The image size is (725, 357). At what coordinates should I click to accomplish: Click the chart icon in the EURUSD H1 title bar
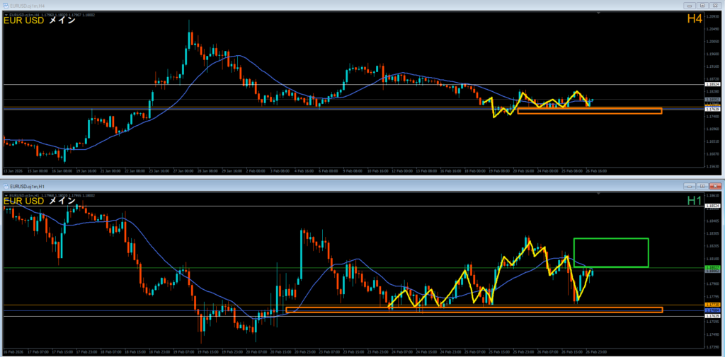tap(6, 186)
